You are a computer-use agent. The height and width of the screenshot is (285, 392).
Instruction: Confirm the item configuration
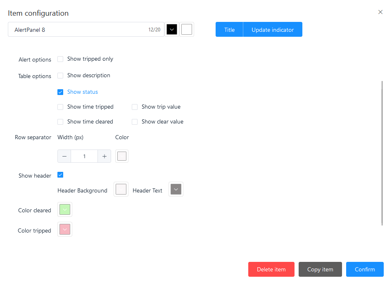(365, 269)
